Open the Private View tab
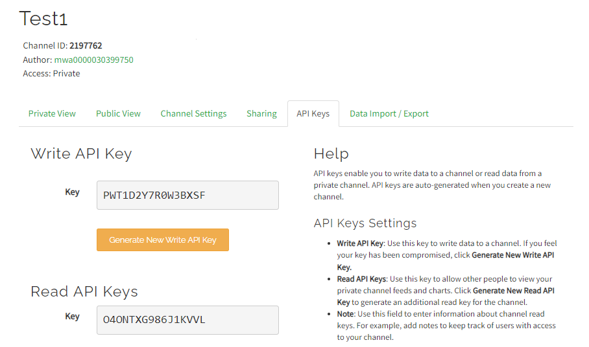 (52, 113)
